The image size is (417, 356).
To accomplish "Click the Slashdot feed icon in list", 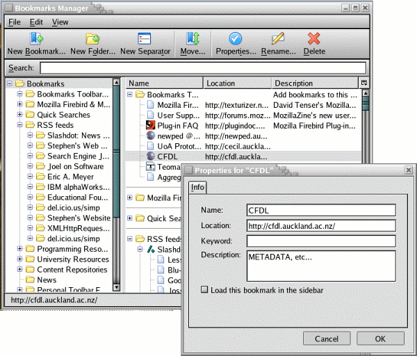I will point(151,250).
